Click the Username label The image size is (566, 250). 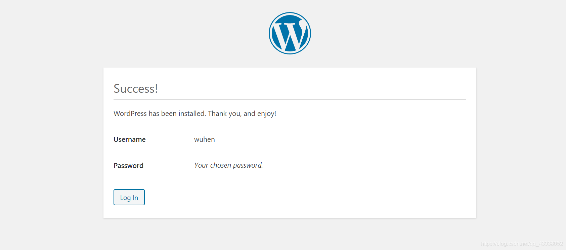(130, 139)
